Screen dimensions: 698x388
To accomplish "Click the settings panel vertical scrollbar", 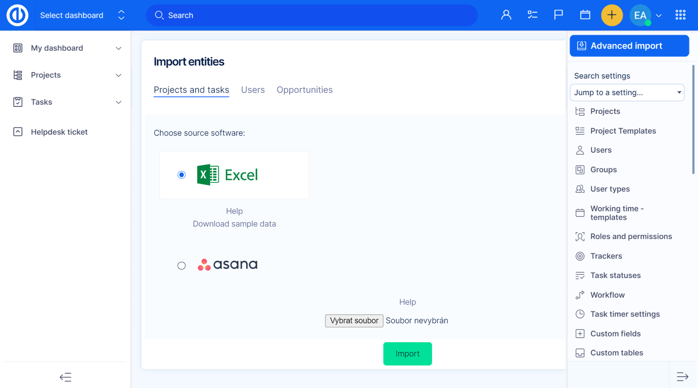I will (693, 120).
